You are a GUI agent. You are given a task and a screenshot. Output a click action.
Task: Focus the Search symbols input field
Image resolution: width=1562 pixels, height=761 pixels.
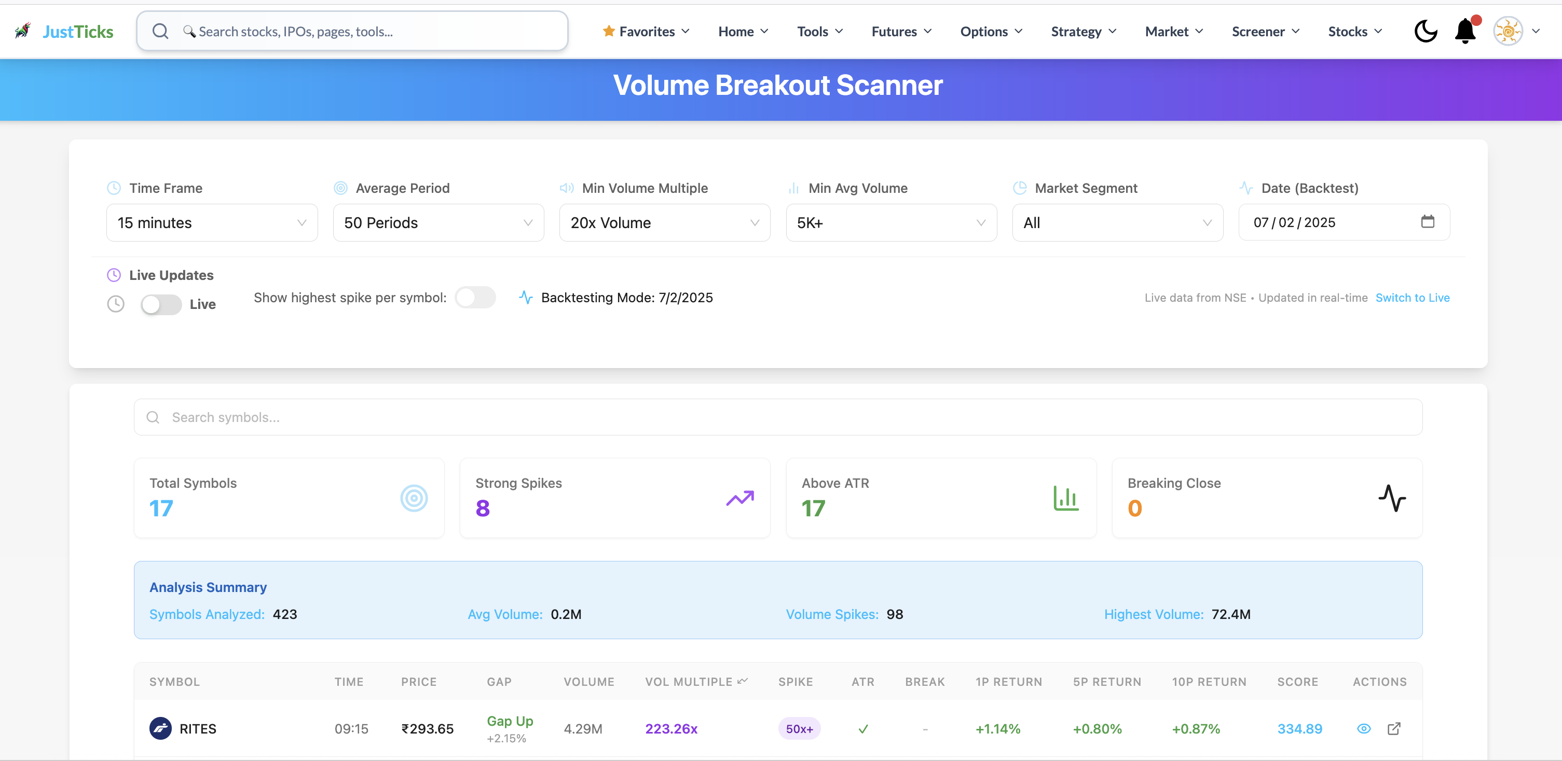click(x=778, y=417)
